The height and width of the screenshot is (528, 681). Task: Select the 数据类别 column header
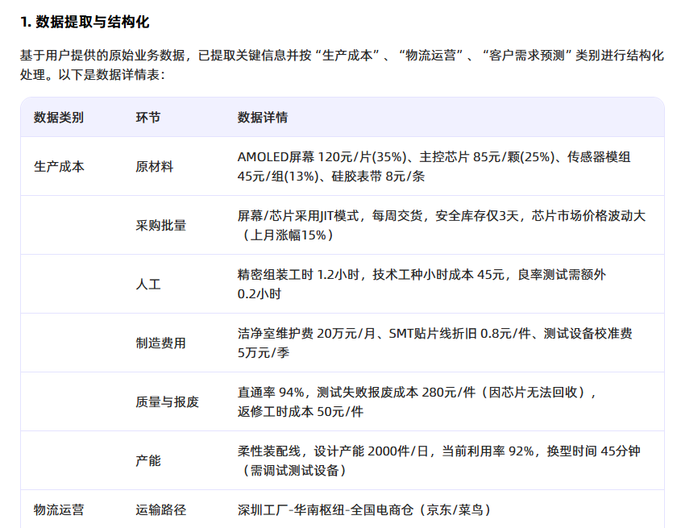click(x=56, y=117)
